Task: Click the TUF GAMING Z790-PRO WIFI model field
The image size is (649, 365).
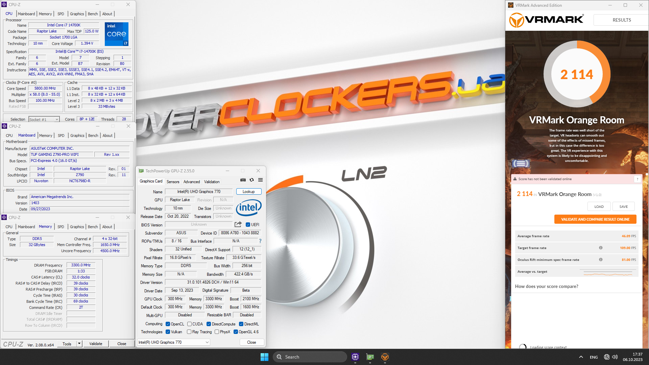Action: (x=62, y=154)
